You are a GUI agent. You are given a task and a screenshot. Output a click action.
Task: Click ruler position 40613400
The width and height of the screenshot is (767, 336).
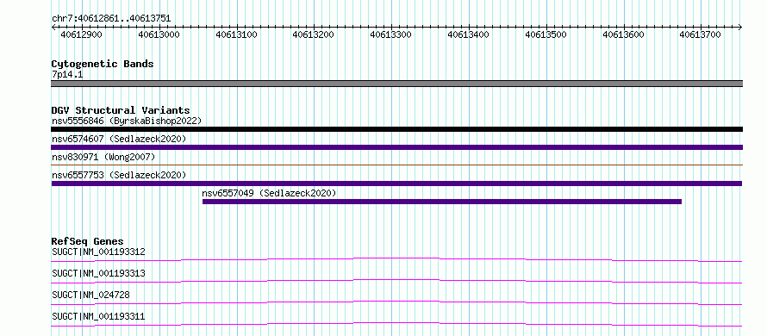coord(468,34)
